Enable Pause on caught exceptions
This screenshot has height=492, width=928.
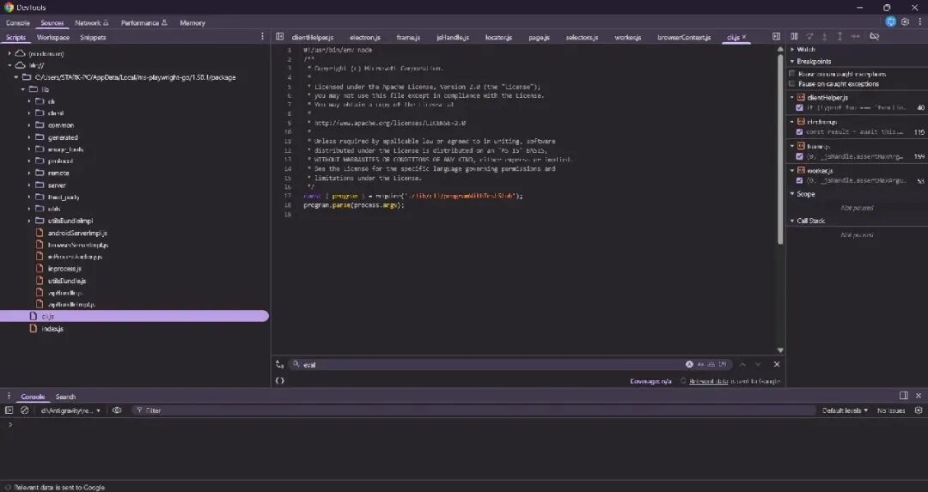coord(792,83)
